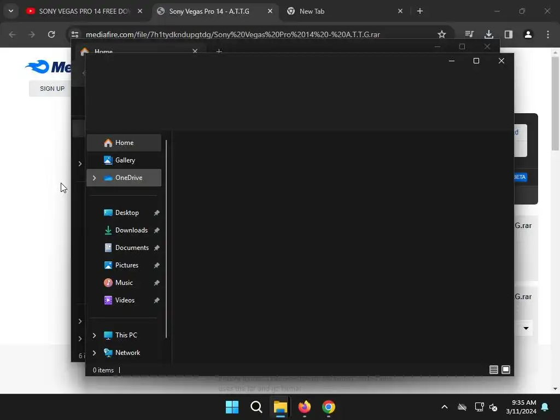Unpin Desktop using its pin icon
The width and height of the screenshot is (560, 420).
pyautogui.click(x=156, y=213)
